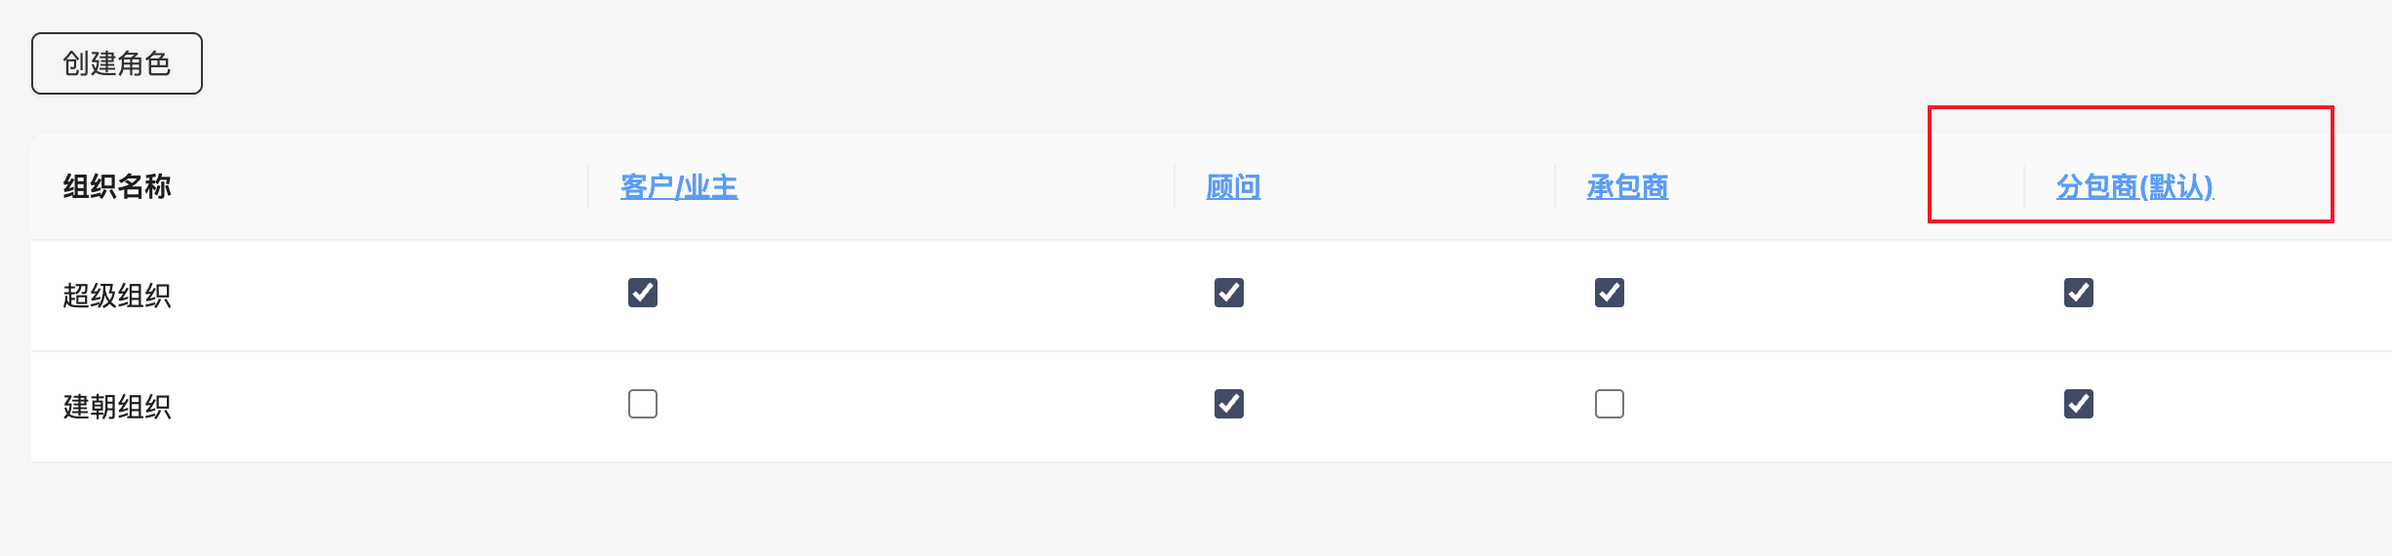Click the column divider left of 承包商
This screenshot has width=2392, height=556.
pyautogui.click(x=1555, y=186)
